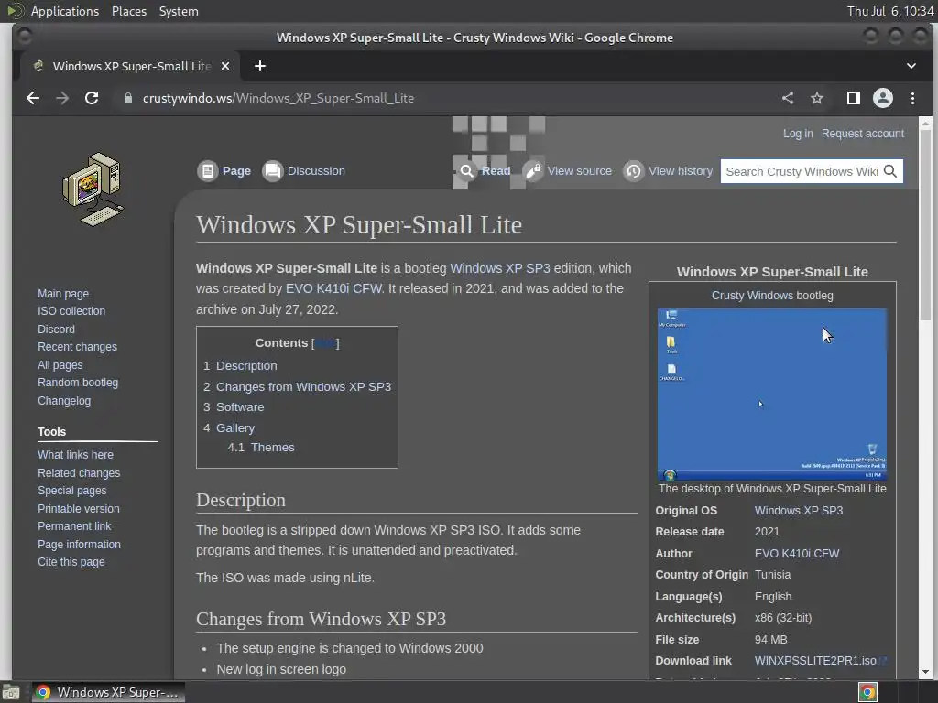Screen dimensions: 938x703
Task: Follow the Windows XP SP3 link in intro
Action: coord(499,268)
